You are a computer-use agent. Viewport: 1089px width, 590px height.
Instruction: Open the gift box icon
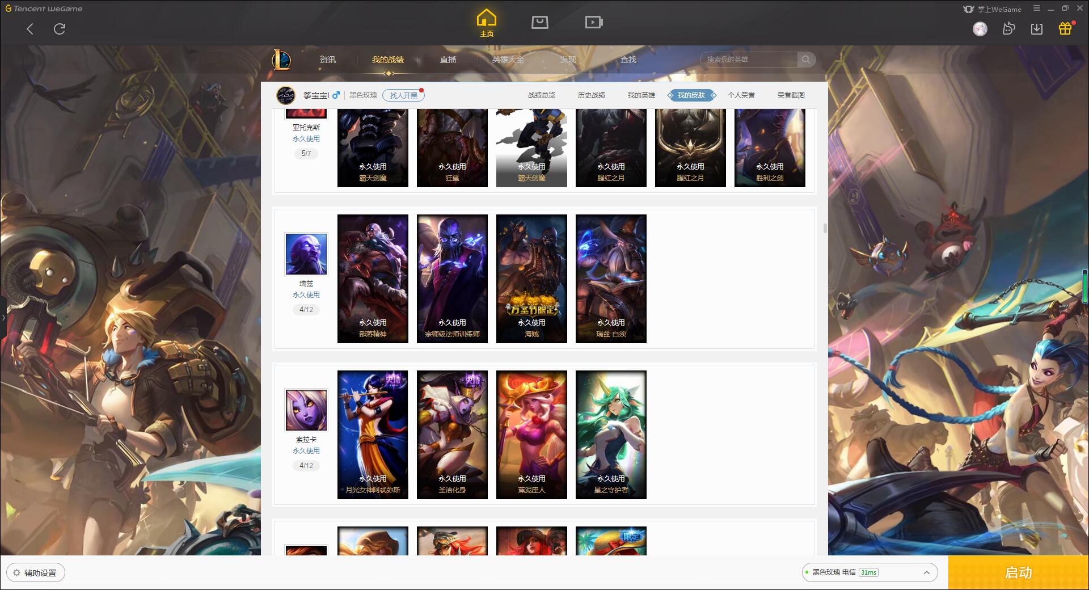point(1065,28)
